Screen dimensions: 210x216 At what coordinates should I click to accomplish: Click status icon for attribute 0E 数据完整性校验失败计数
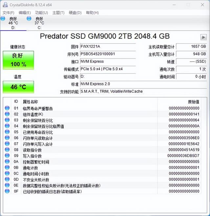[7, 185]
